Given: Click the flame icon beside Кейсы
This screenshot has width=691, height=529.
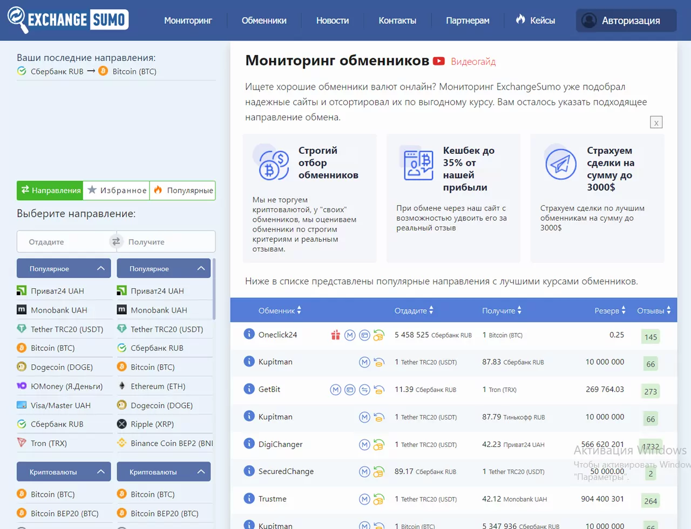Looking at the screenshot, I should [x=520, y=19].
